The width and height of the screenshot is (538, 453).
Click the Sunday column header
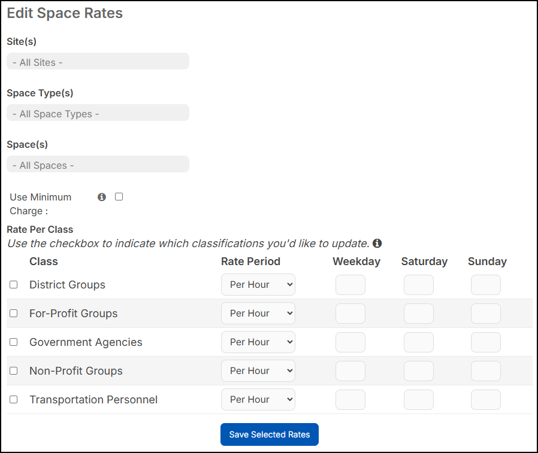click(487, 262)
